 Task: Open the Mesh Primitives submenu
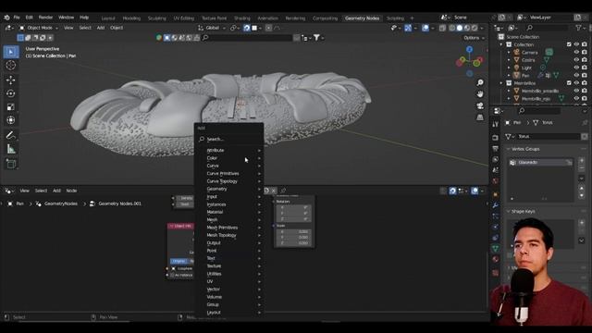[229, 228]
